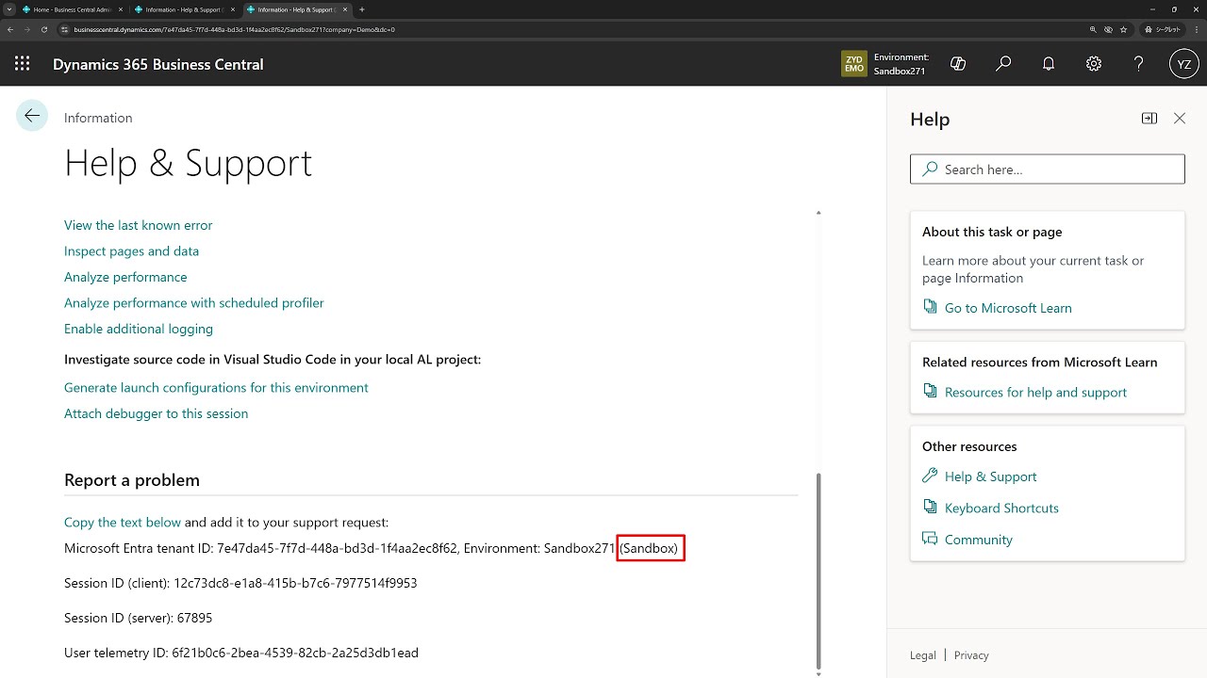Open the browser three-dot menu
The height and width of the screenshot is (678, 1207).
1196,29
